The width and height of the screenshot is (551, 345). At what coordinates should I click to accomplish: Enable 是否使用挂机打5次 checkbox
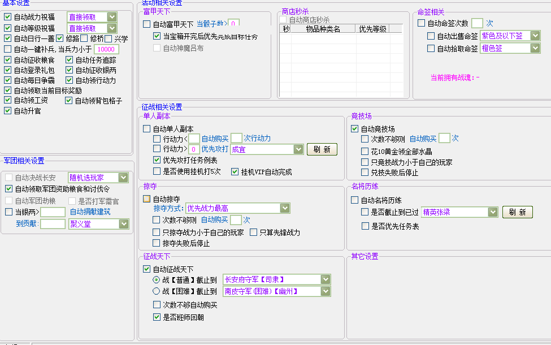click(x=157, y=171)
